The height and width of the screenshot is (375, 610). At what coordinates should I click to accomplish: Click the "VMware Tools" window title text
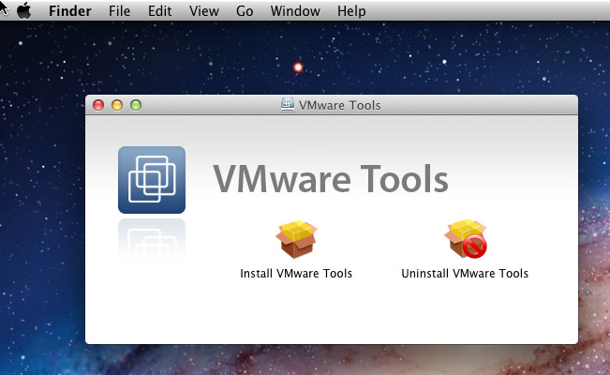(339, 105)
